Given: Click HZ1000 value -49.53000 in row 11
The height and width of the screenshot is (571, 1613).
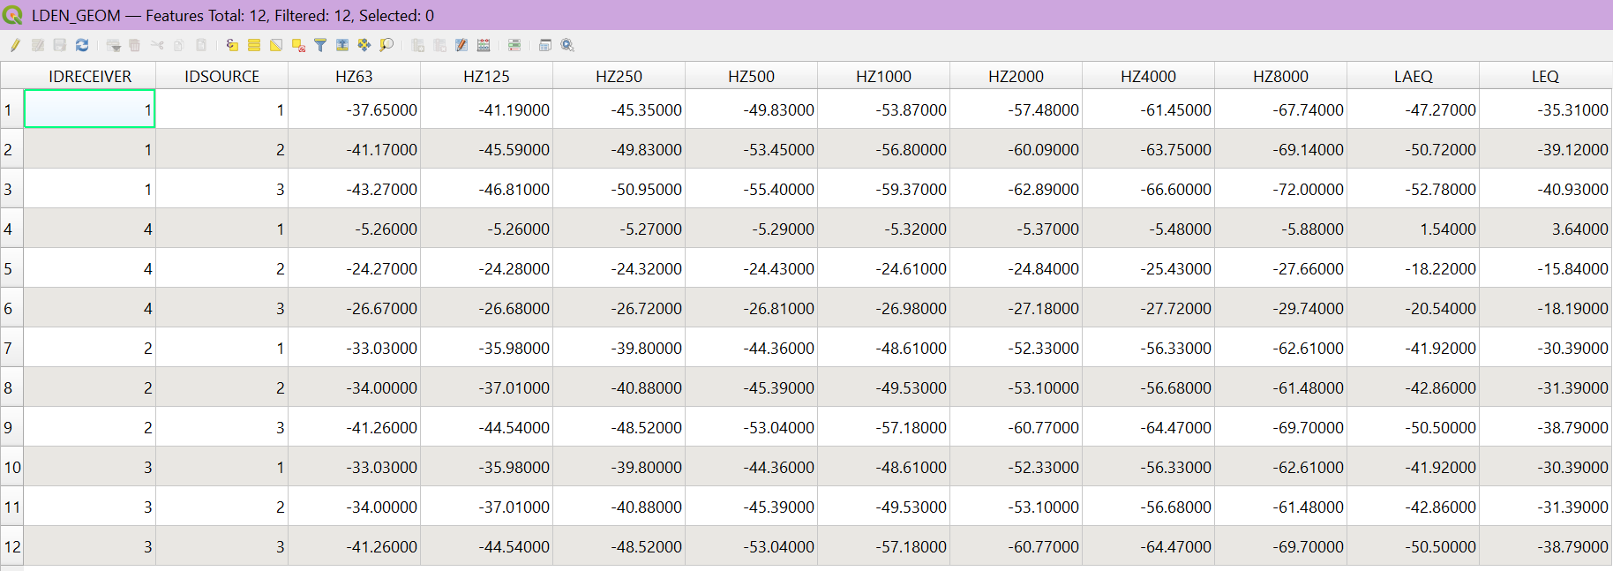Looking at the screenshot, I should [x=884, y=507].
